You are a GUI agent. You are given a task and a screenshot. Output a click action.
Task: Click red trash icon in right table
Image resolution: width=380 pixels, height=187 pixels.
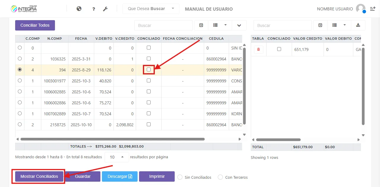point(258,49)
